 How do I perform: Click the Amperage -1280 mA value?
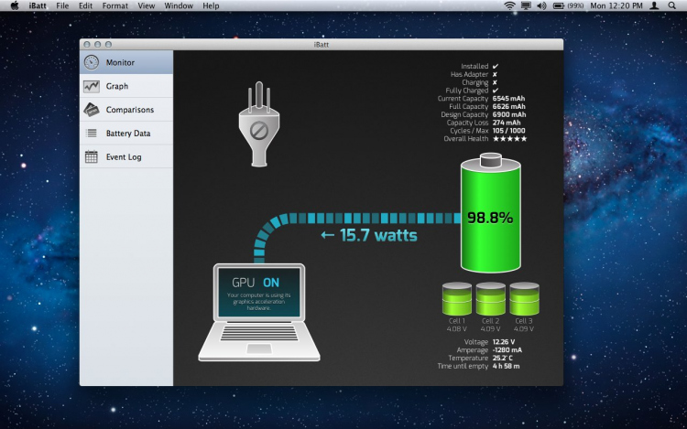507,349
